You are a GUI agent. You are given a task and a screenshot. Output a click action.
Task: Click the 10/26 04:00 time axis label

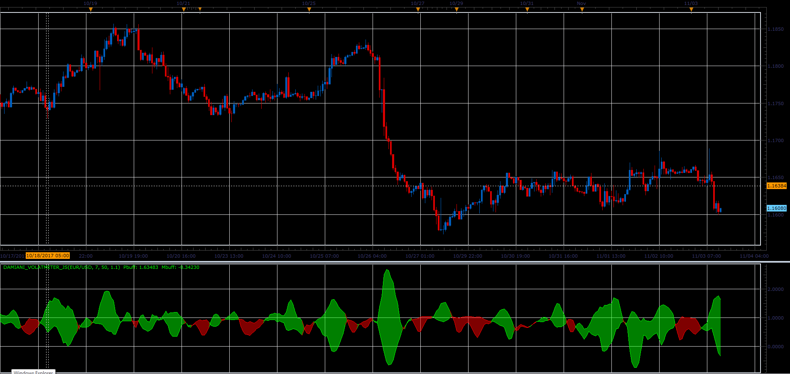pyautogui.click(x=372, y=256)
